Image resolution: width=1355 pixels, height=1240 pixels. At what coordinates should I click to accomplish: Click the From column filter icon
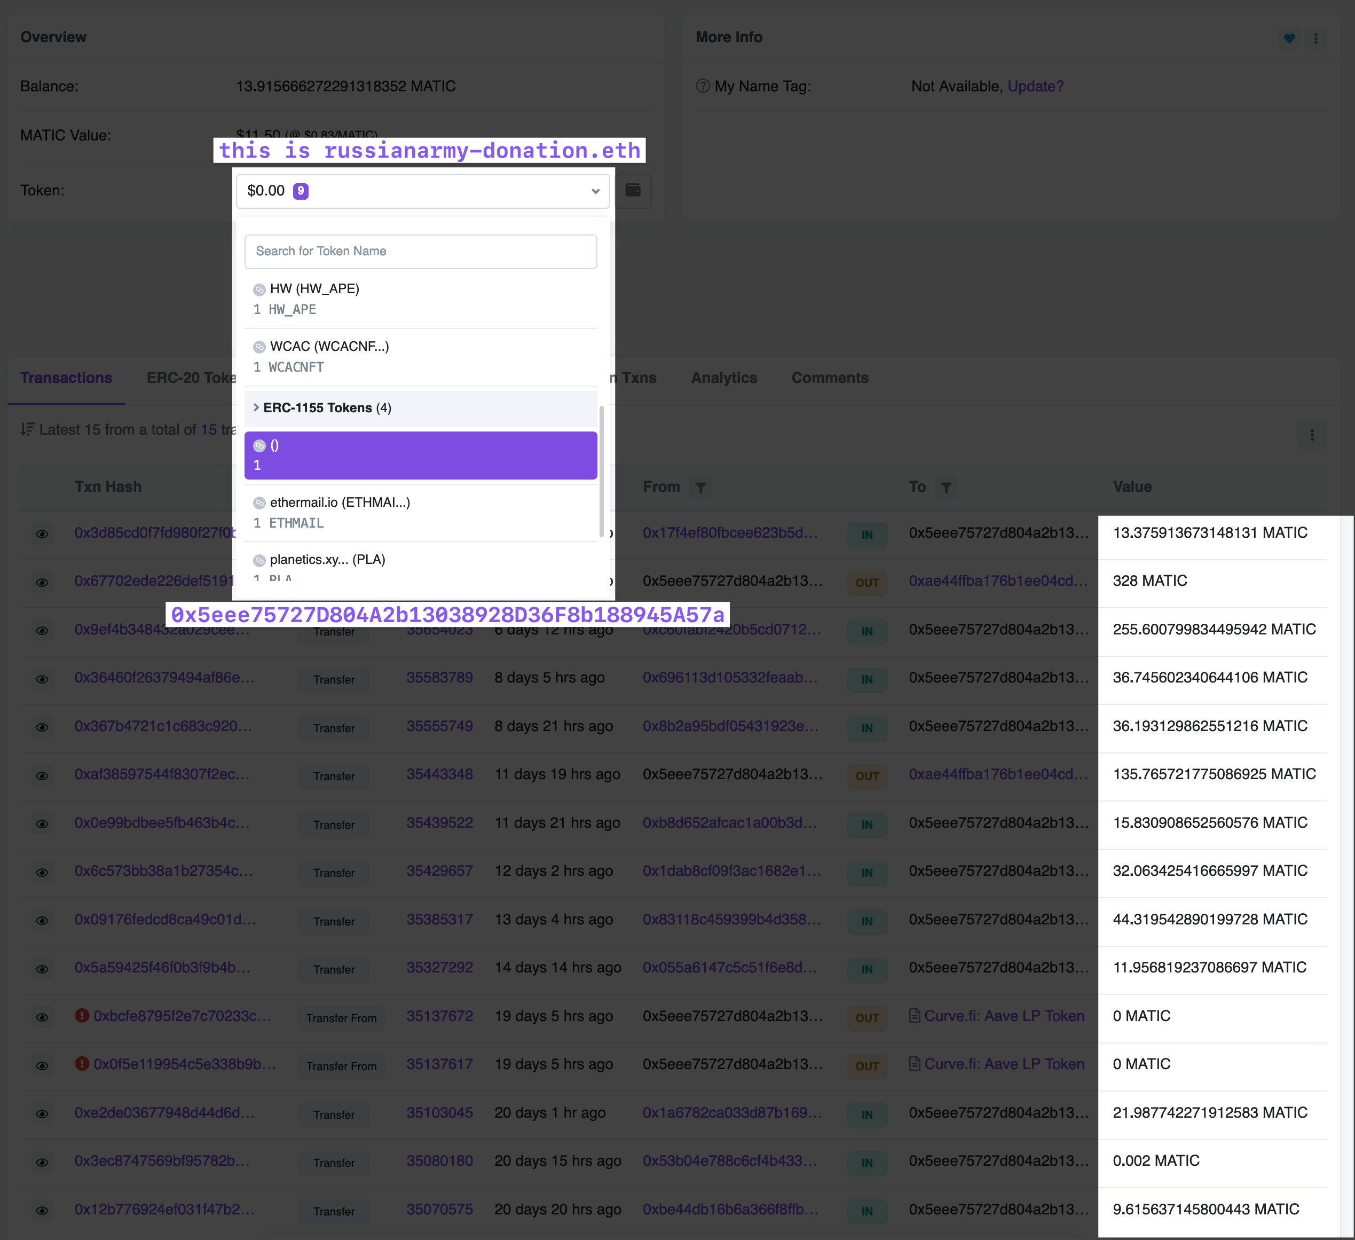(x=700, y=488)
